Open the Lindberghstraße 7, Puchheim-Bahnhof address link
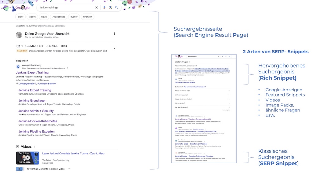 click(37, 84)
